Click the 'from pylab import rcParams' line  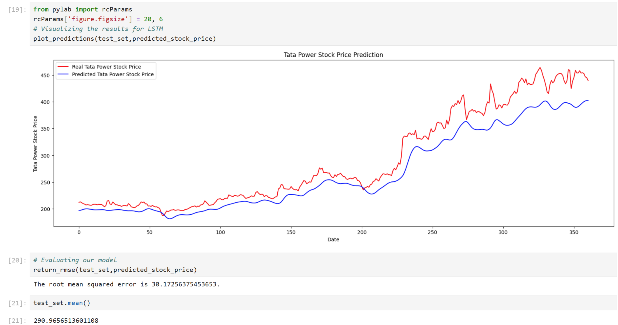(x=83, y=9)
